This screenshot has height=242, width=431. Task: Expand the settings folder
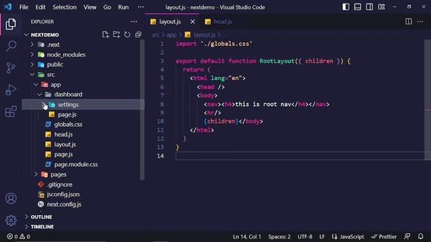(x=43, y=104)
